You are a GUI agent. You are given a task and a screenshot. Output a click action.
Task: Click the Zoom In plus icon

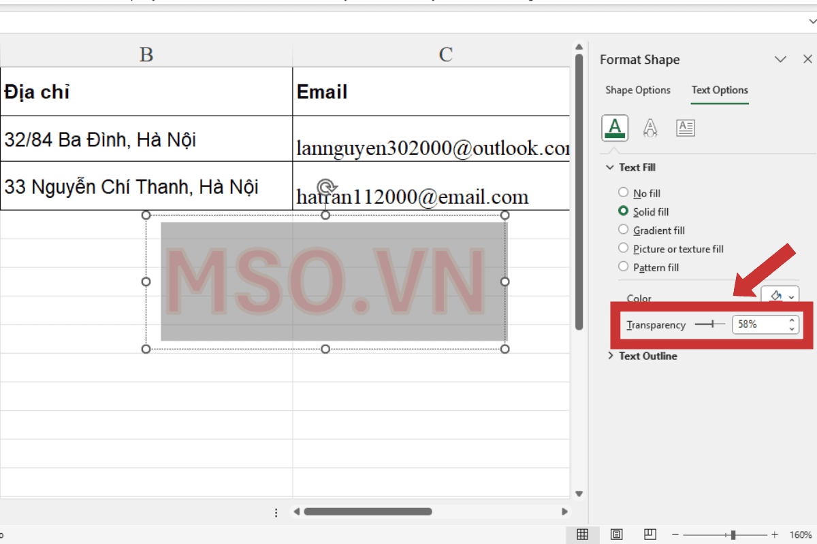coord(773,534)
